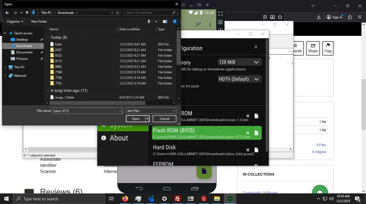Viewport: 366px width, 204px height.
Task: Collapse the A long time ago (11) group
Action: [48, 91]
